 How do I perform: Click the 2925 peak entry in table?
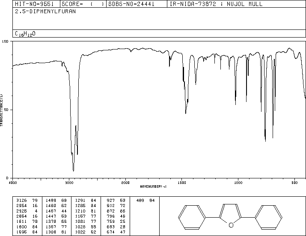coord(27,211)
